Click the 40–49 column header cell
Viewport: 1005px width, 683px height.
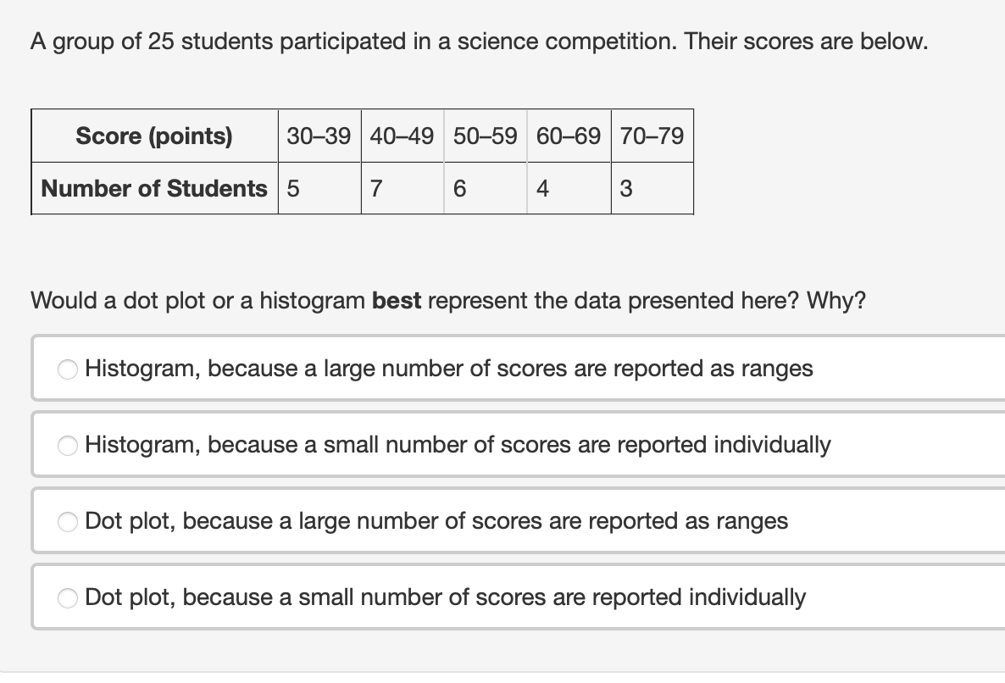point(402,136)
